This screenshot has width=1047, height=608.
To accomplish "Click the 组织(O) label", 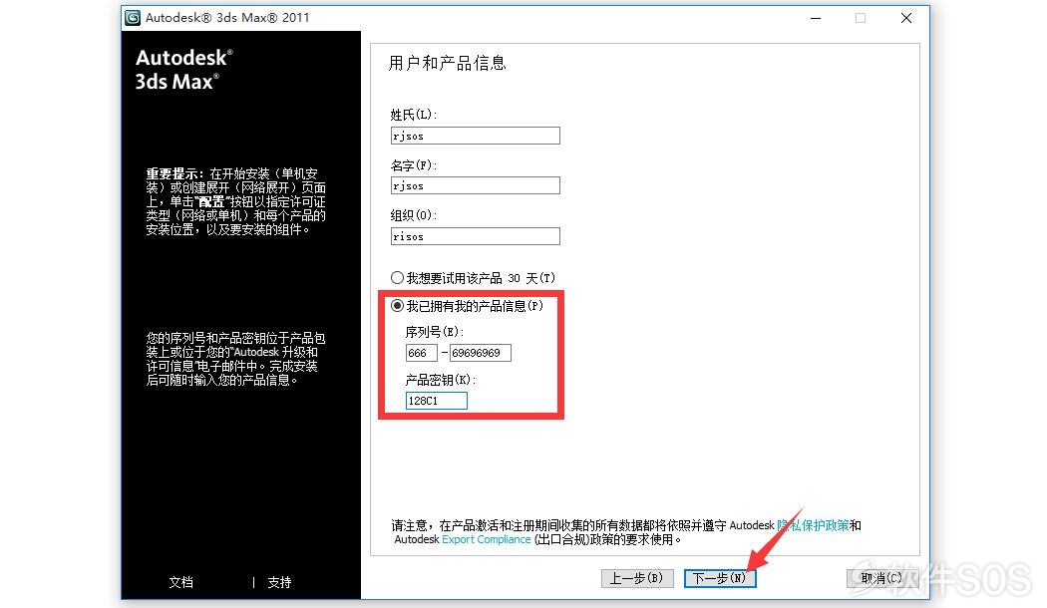I will pyautogui.click(x=414, y=215).
